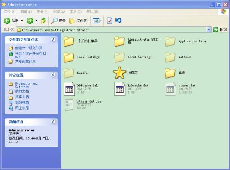Click Share this folder (共享此文件夹) link

(25, 62)
